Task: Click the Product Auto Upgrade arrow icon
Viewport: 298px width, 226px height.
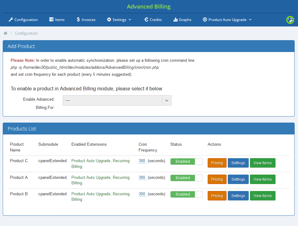Action: pos(205,19)
